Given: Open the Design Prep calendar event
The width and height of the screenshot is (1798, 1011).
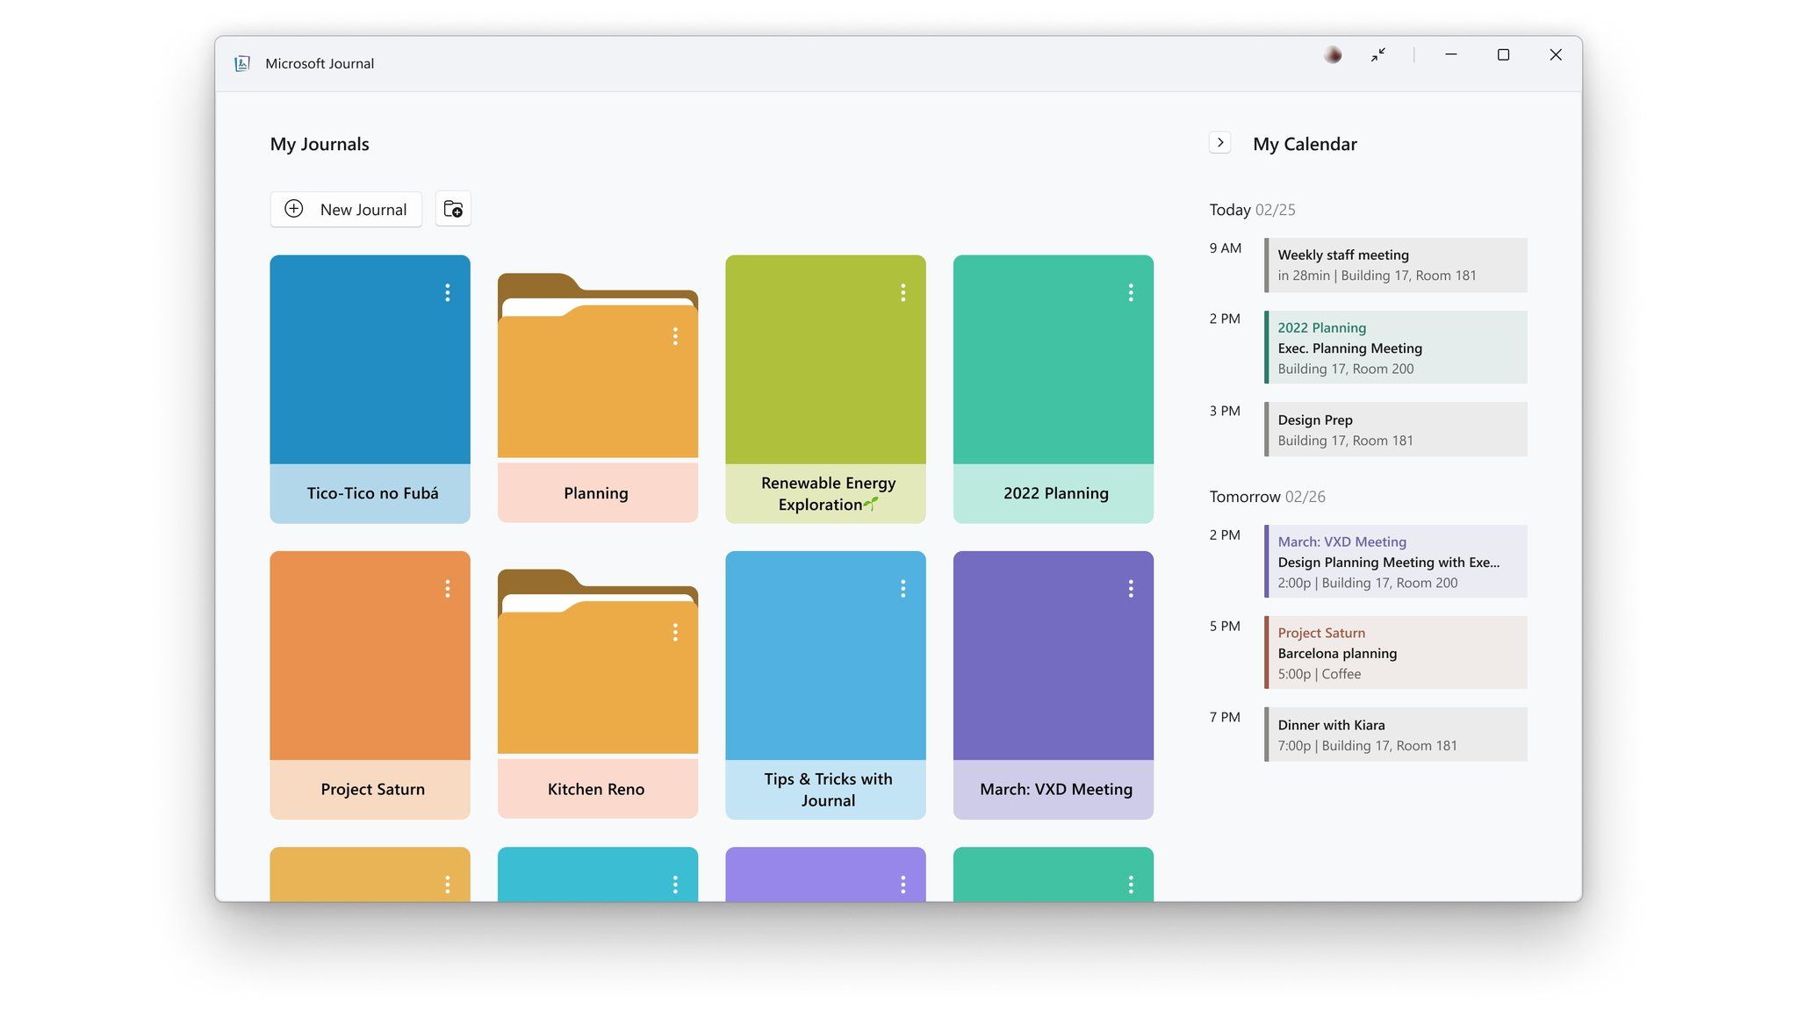Looking at the screenshot, I should coord(1396,429).
